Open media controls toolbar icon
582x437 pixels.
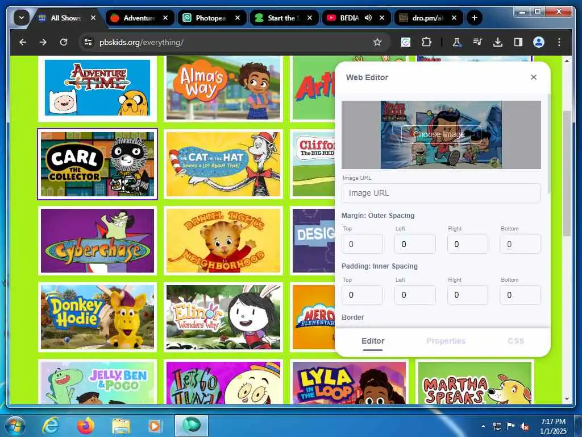477,42
